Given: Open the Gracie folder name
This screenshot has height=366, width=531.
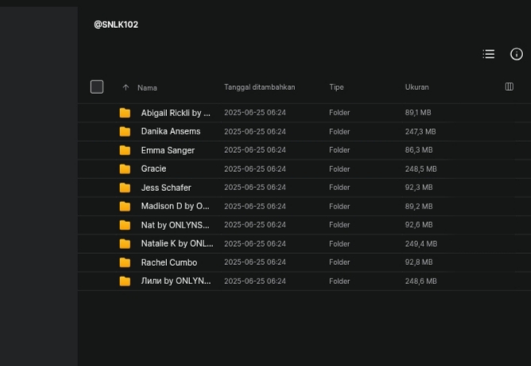Looking at the screenshot, I should coord(153,169).
